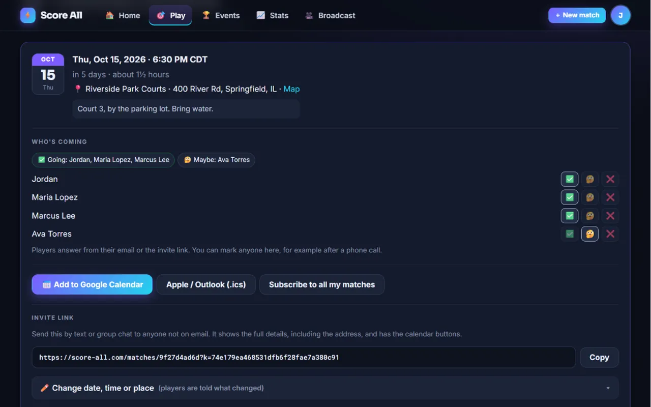Mark Maria Lopez as going
This screenshot has height=407, width=651.
570,197
